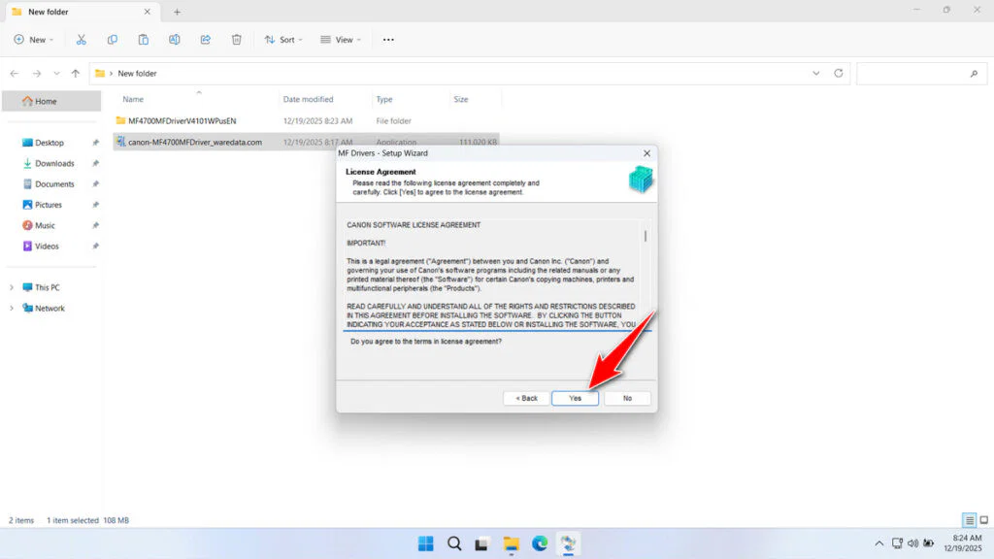Click the Cut scissors icon in toolbar

click(82, 40)
